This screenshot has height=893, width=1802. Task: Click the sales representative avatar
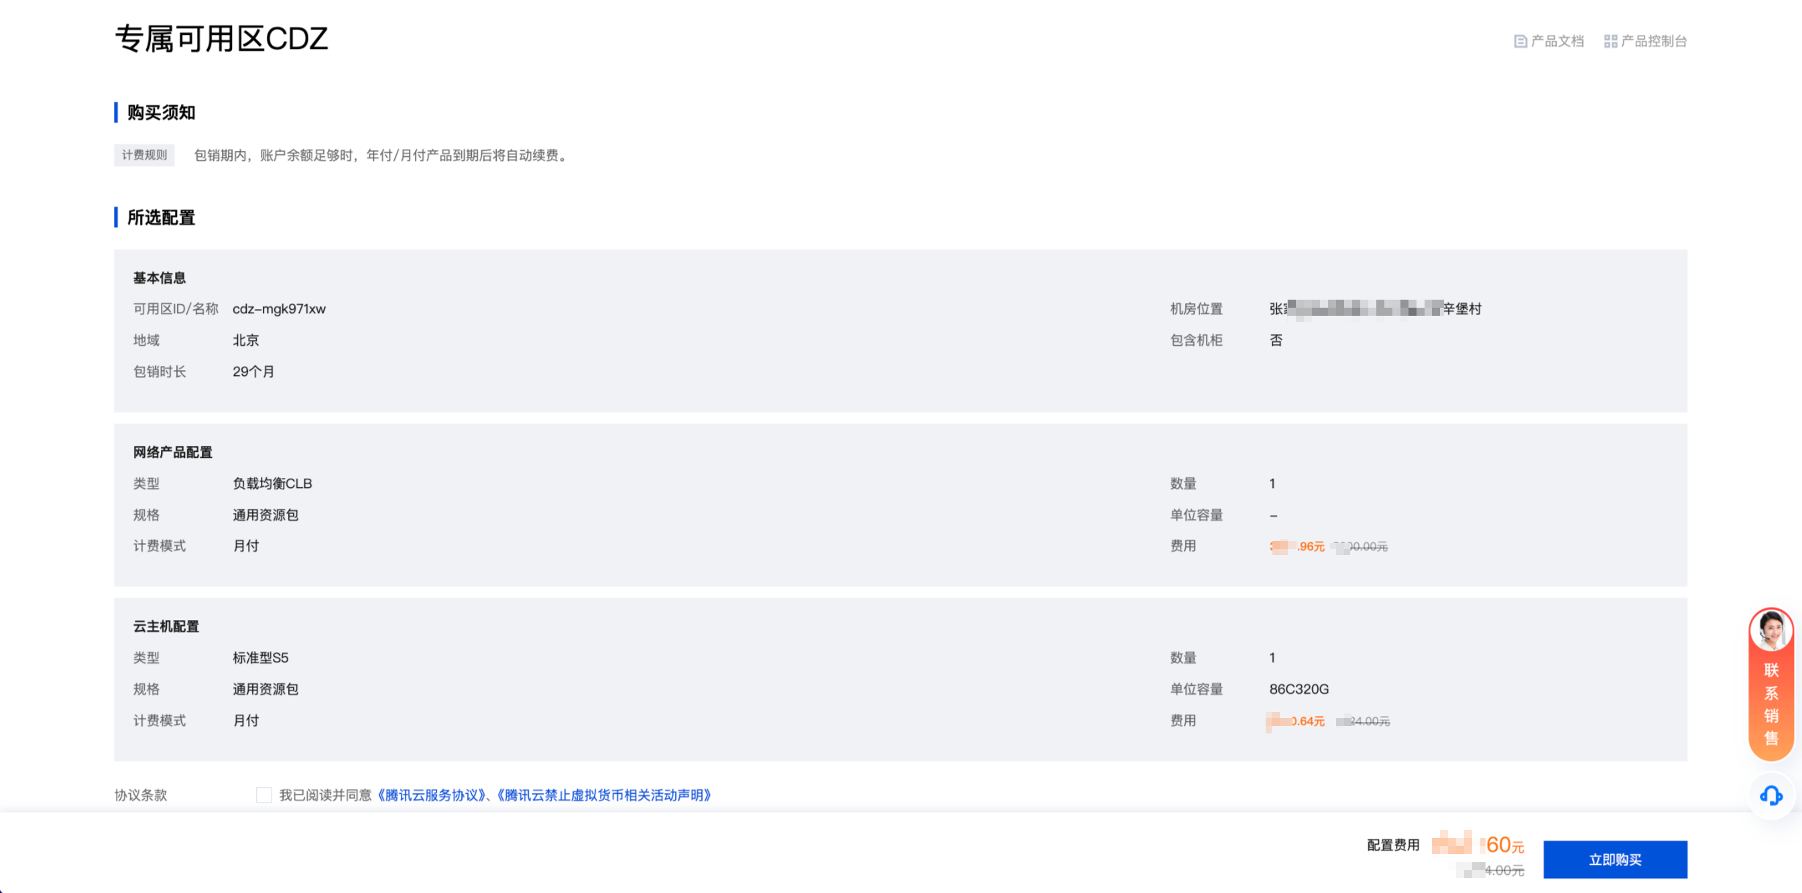coord(1770,630)
